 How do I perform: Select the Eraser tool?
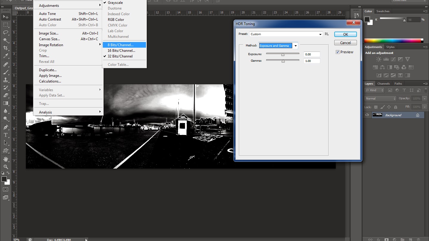(6, 95)
